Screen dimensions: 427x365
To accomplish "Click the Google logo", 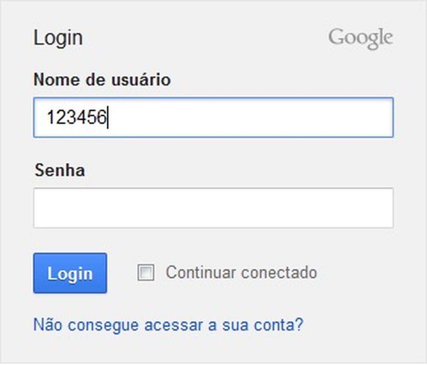I will (360, 38).
